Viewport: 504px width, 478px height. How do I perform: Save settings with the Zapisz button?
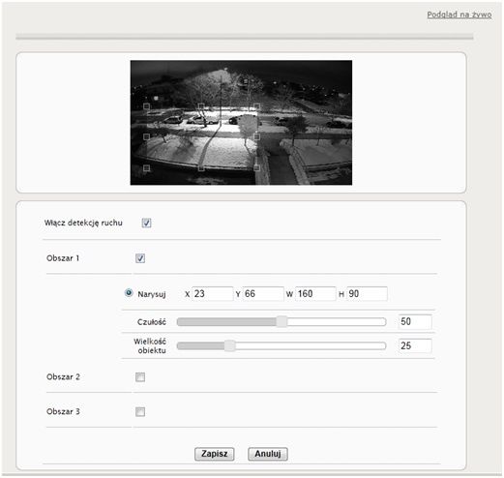[215, 454]
